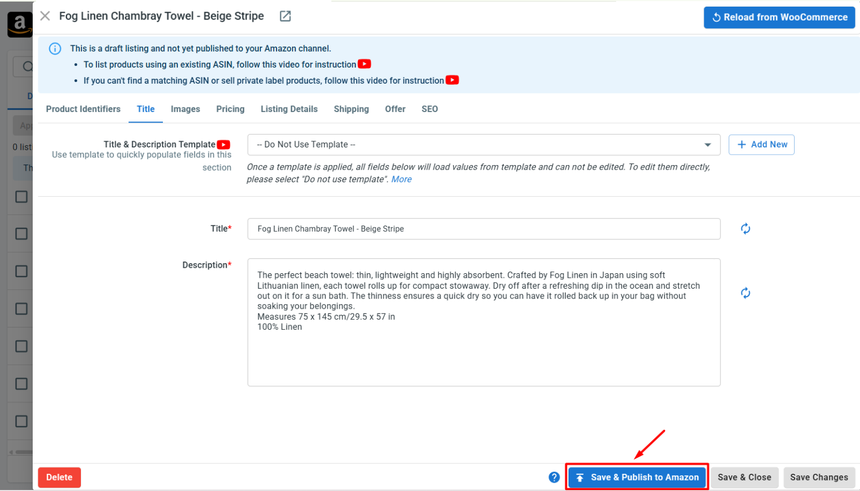Screen dimensions: 860x491
Task: Play the private label instruction video
Action: pos(453,80)
